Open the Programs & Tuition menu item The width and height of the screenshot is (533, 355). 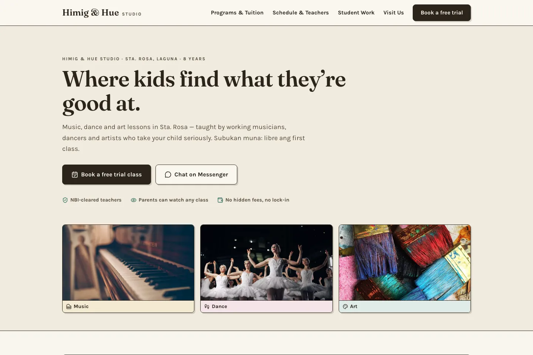[237, 13]
